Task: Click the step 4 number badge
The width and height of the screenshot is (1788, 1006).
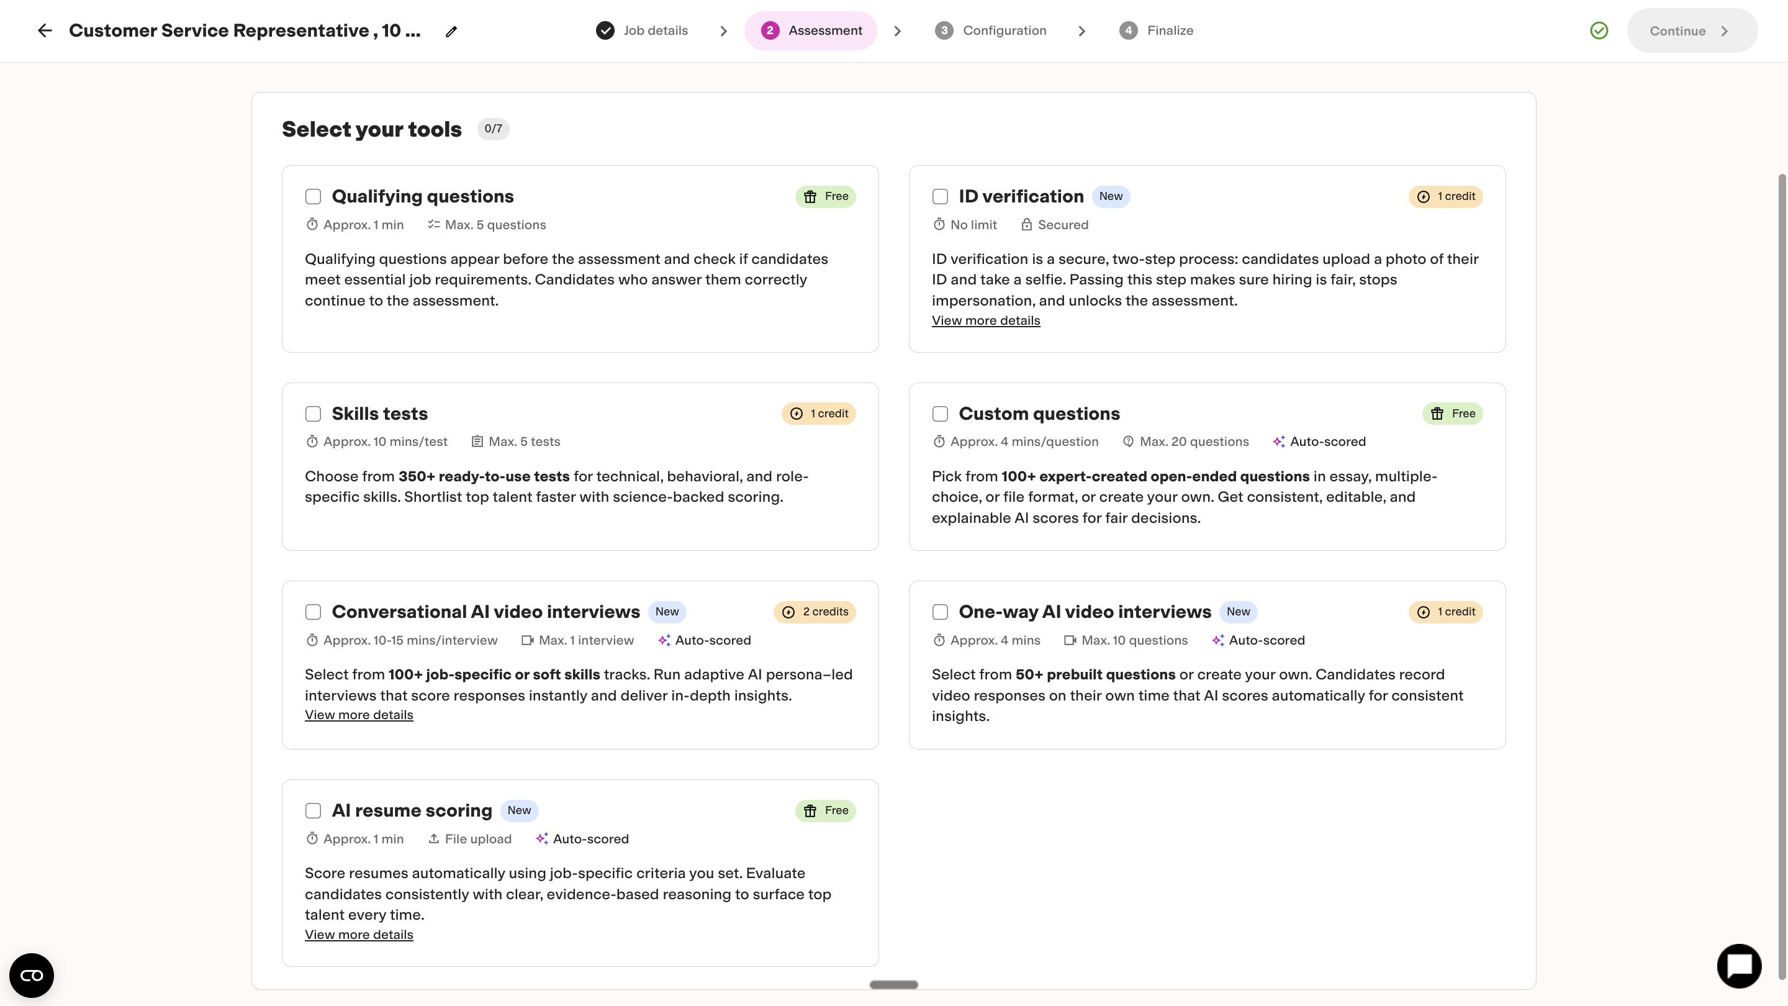Action: pyautogui.click(x=1129, y=30)
